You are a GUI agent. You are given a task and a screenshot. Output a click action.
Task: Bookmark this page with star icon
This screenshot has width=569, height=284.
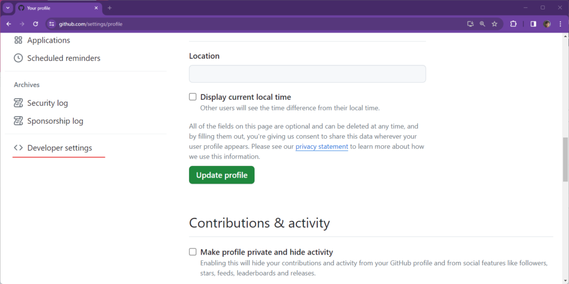pyautogui.click(x=495, y=24)
